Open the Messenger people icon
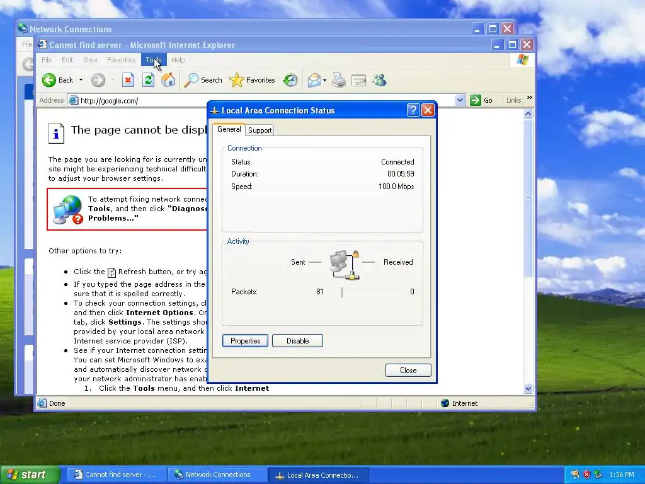Screen dimensions: 645x484 coord(379,80)
